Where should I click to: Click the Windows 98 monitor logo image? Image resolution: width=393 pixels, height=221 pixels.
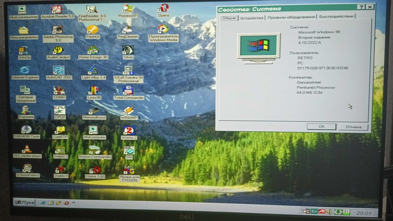[x=259, y=49]
